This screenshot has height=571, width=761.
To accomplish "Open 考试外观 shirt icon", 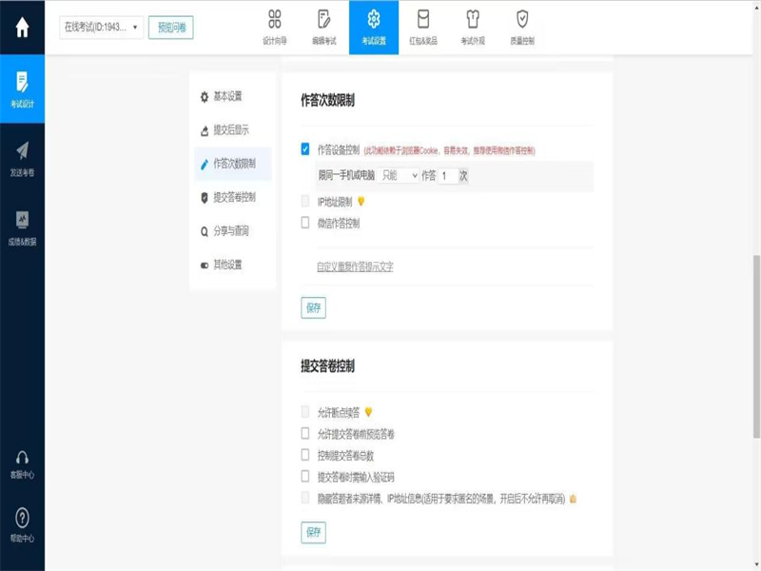I will pyautogui.click(x=473, y=27).
